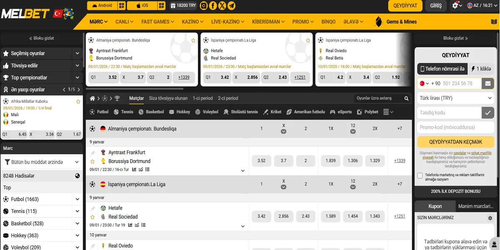Viewport: 500px width, 250px height.
Task: Click the 18200 TRY gift bonus button
Action: (x=183, y=5)
